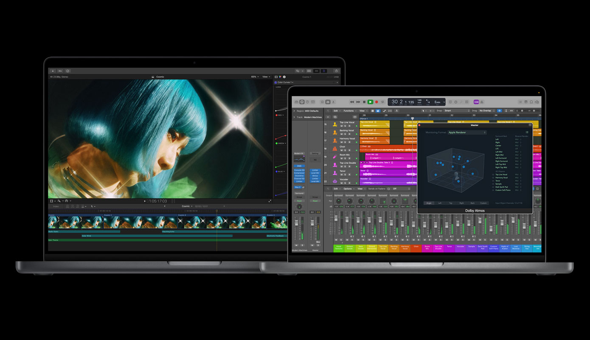Open the Snap Smart dropdown
590x340 pixels.
tap(456, 110)
